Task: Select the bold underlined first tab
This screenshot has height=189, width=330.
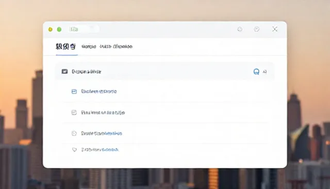Action: (66, 47)
